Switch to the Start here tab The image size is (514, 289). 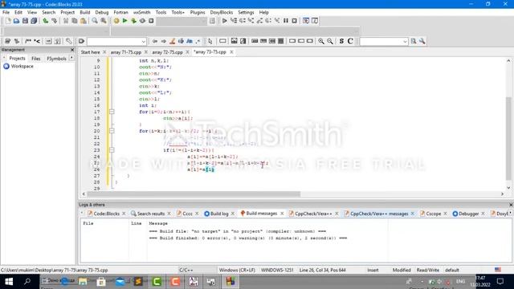pyautogui.click(x=90, y=52)
